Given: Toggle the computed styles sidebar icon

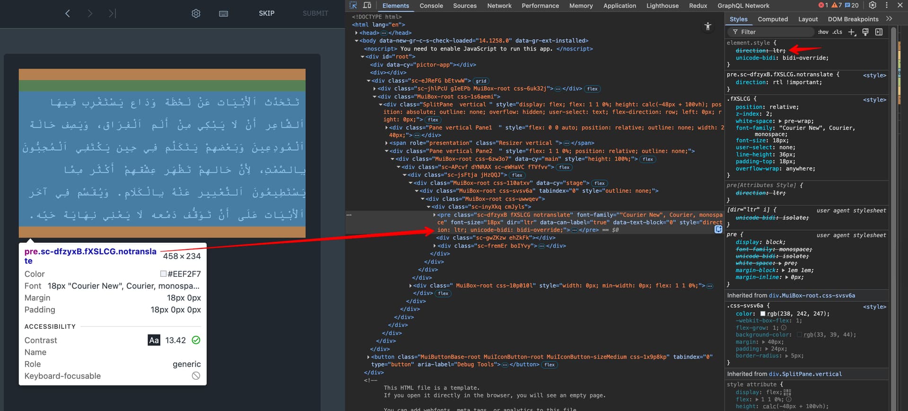Looking at the screenshot, I should 879,32.
